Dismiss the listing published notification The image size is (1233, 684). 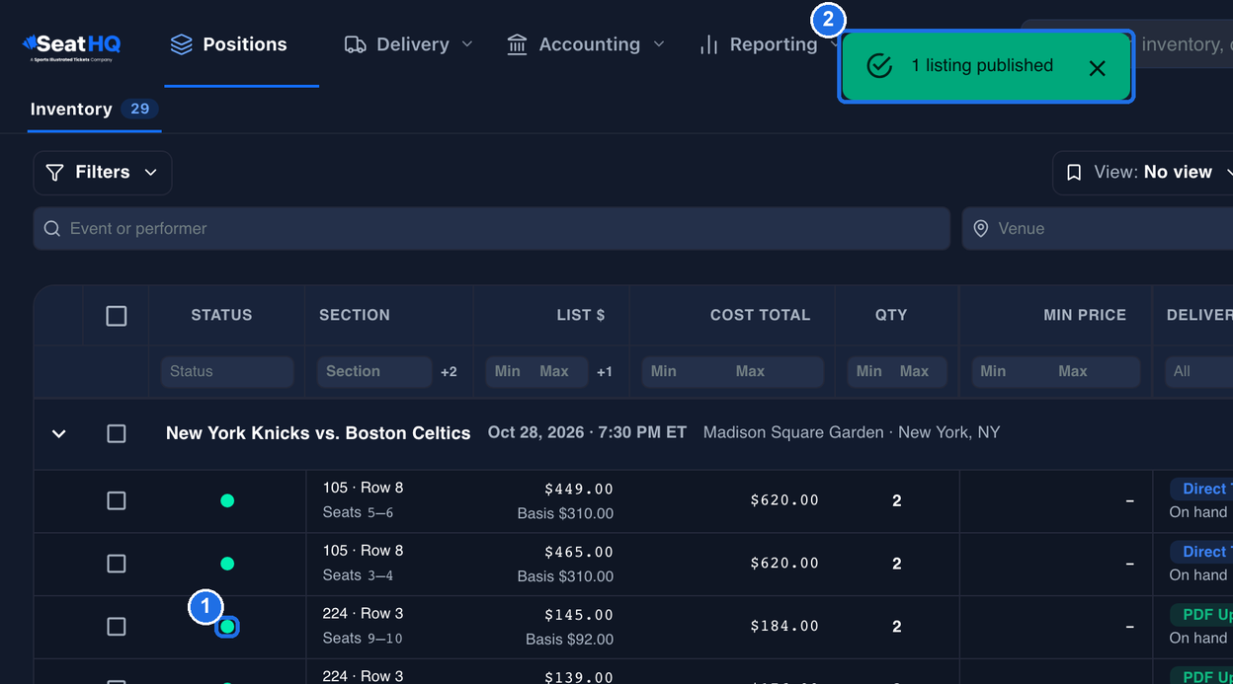(1097, 68)
